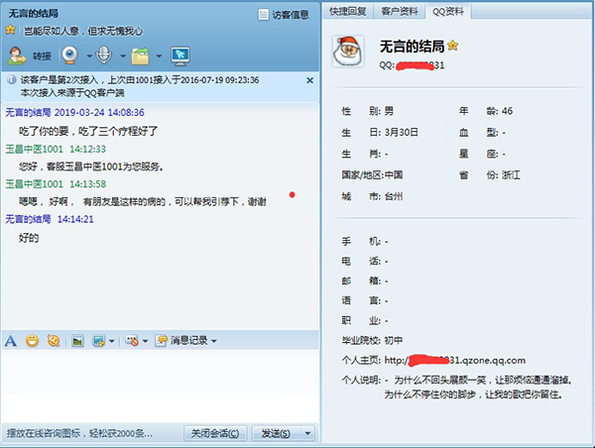Open the animated sticker face icon
595x448 pixels.
[54, 341]
